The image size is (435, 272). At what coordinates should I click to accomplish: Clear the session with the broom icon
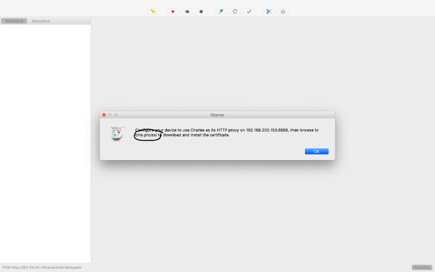click(x=153, y=12)
